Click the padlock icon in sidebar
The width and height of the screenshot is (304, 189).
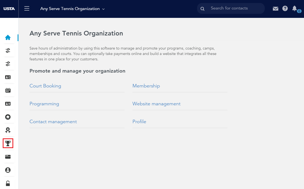(8, 183)
